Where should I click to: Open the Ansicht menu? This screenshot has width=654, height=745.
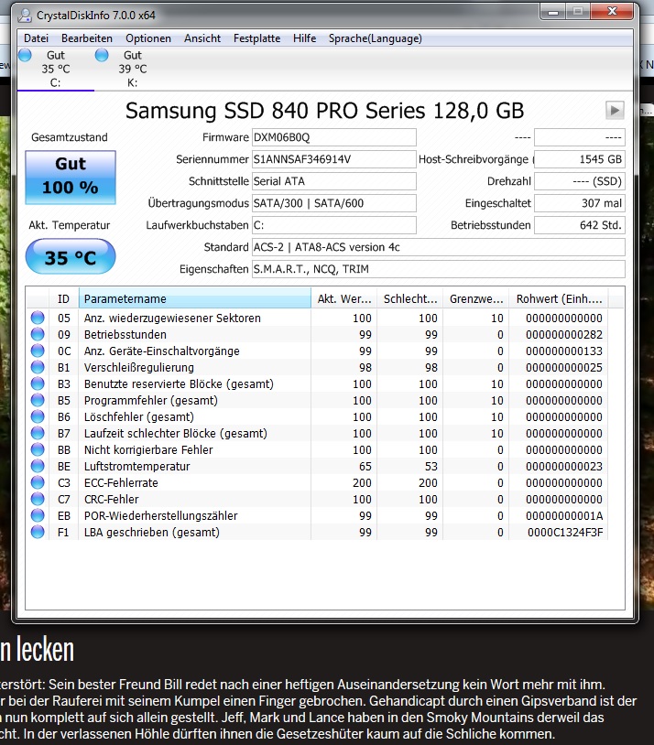tap(202, 38)
